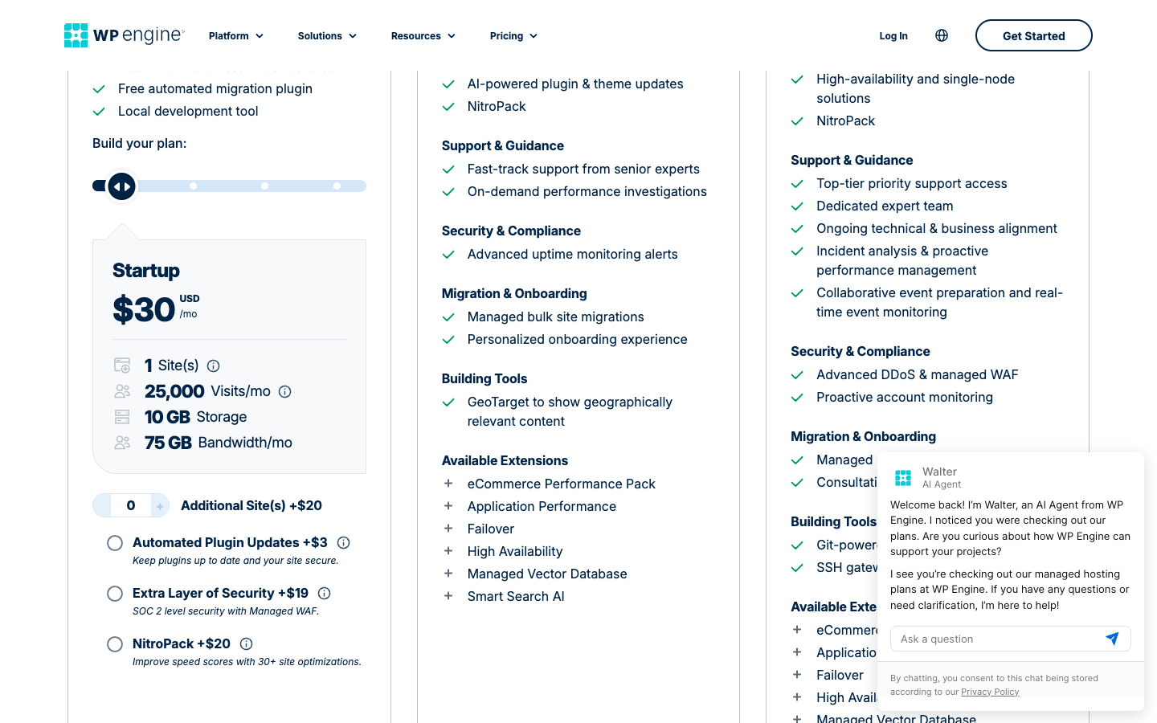Send the chat message with paper plane icon

pos(1112,639)
